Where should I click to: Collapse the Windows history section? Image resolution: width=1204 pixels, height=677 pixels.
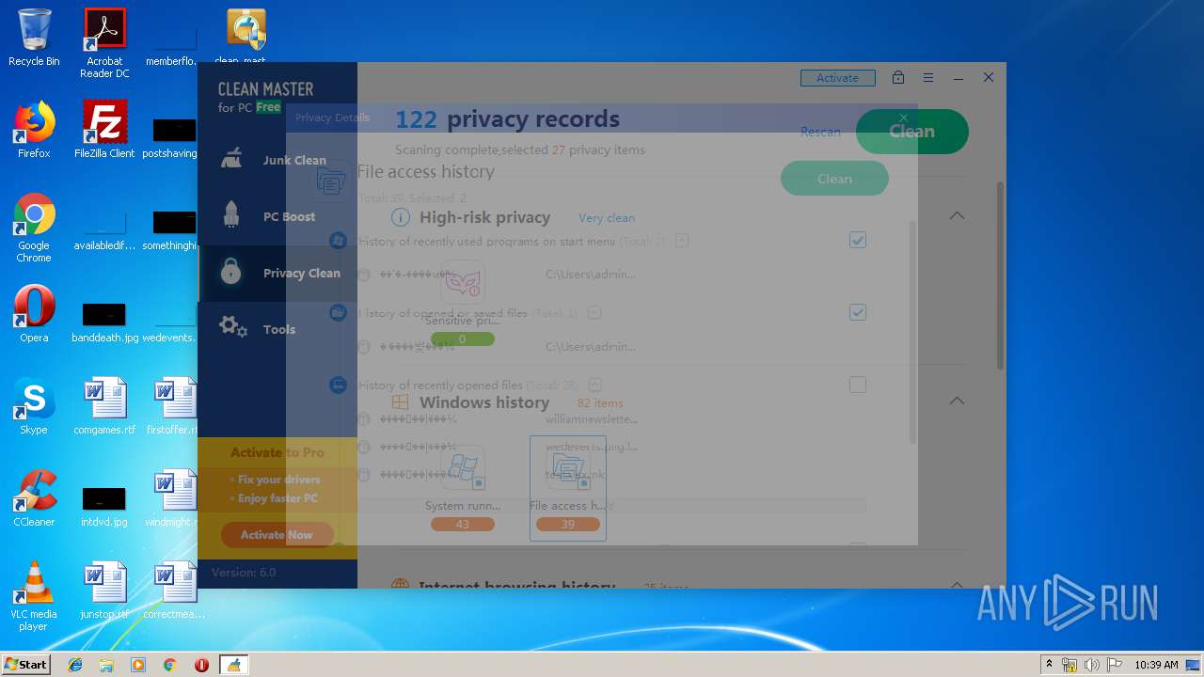click(957, 401)
